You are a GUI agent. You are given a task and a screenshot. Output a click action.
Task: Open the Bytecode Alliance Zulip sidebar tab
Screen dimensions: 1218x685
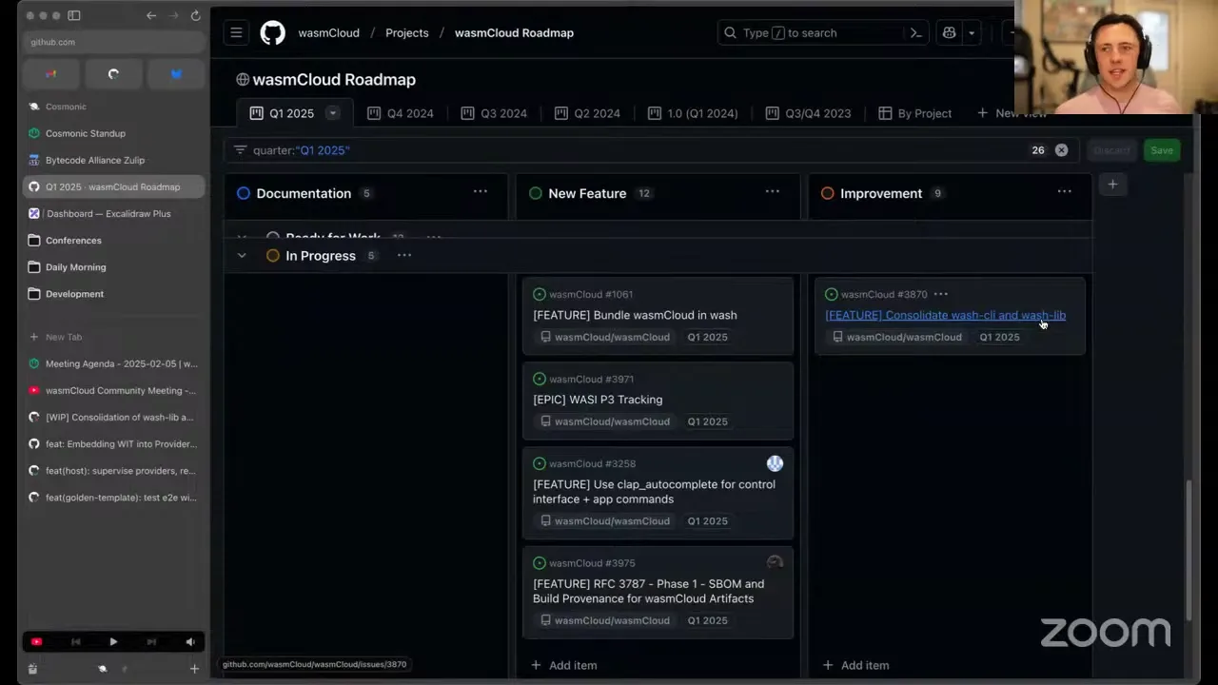113,160
